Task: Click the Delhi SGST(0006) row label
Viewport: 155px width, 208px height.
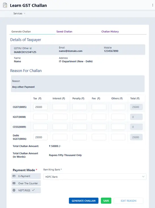Action: click(20, 137)
